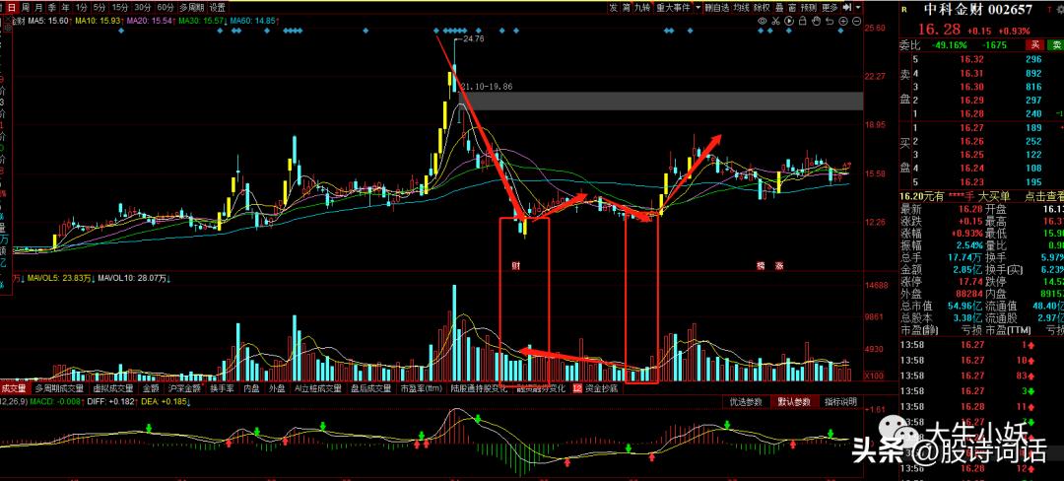Click the 财 marker below the candlesticks
1064x481 pixels.
(x=515, y=264)
